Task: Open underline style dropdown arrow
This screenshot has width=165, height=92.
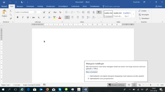Action: 30,17
